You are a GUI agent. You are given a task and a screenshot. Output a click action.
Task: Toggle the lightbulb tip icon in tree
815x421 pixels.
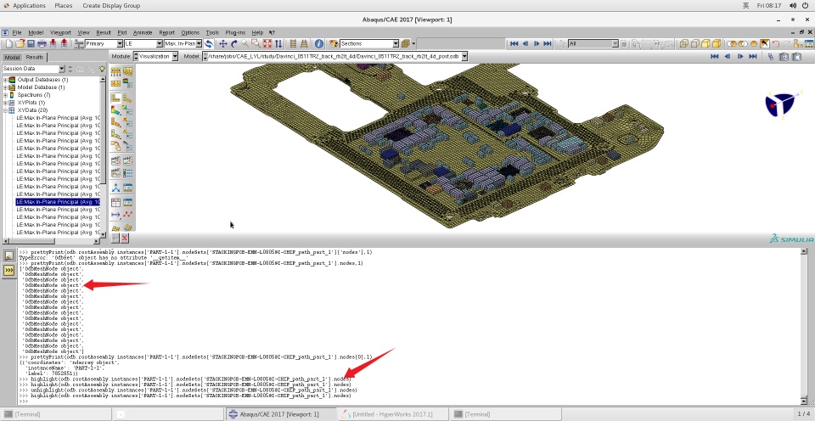102,69
